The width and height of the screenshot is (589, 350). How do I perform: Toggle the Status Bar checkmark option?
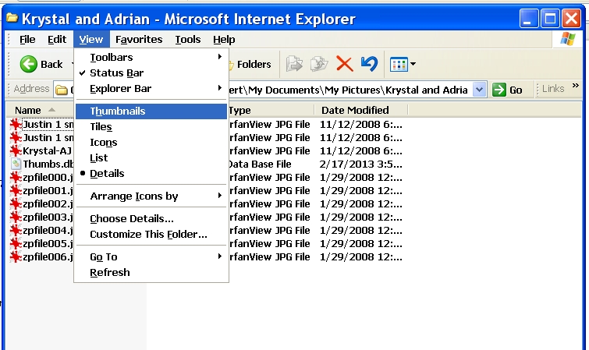[x=151, y=72]
